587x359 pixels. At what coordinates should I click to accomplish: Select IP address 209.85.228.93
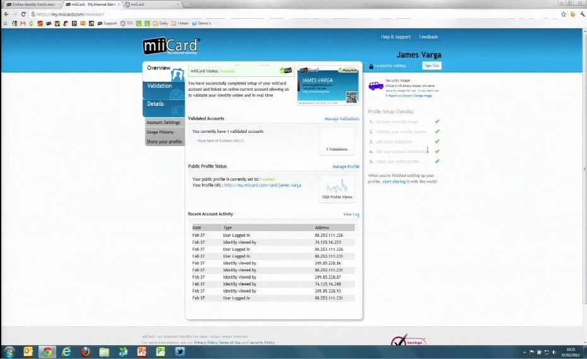(328, 291)
